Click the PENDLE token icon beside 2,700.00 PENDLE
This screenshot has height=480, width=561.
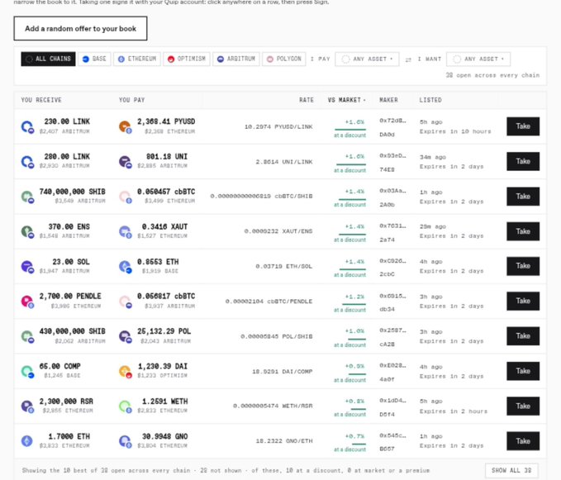tap(27, 302)
